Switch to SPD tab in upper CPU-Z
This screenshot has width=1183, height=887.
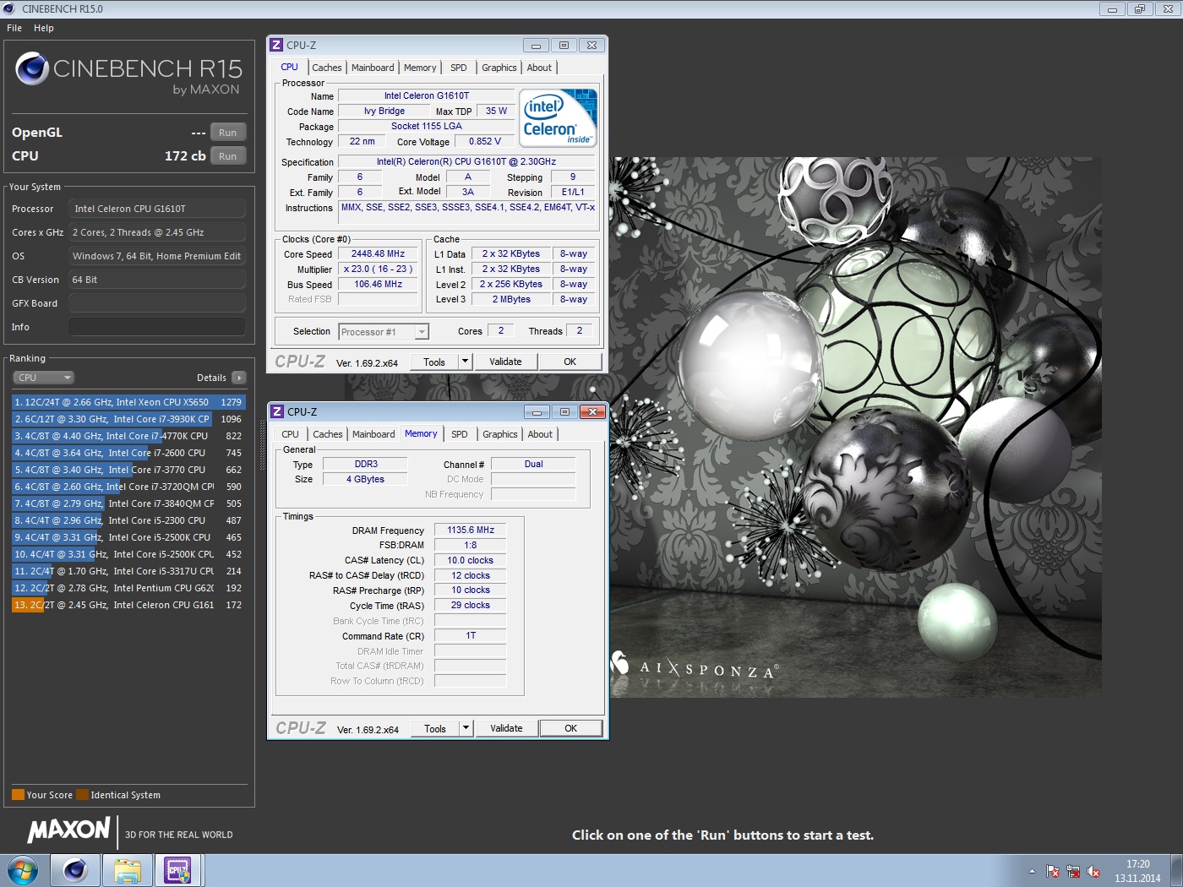459,68
